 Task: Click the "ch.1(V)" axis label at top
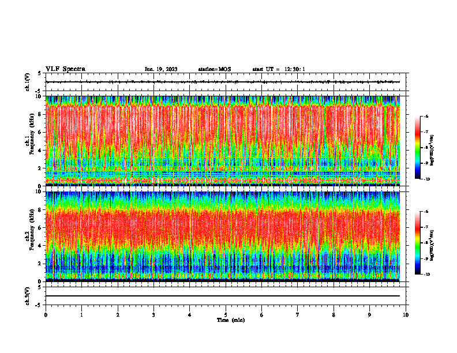[28, 82]
